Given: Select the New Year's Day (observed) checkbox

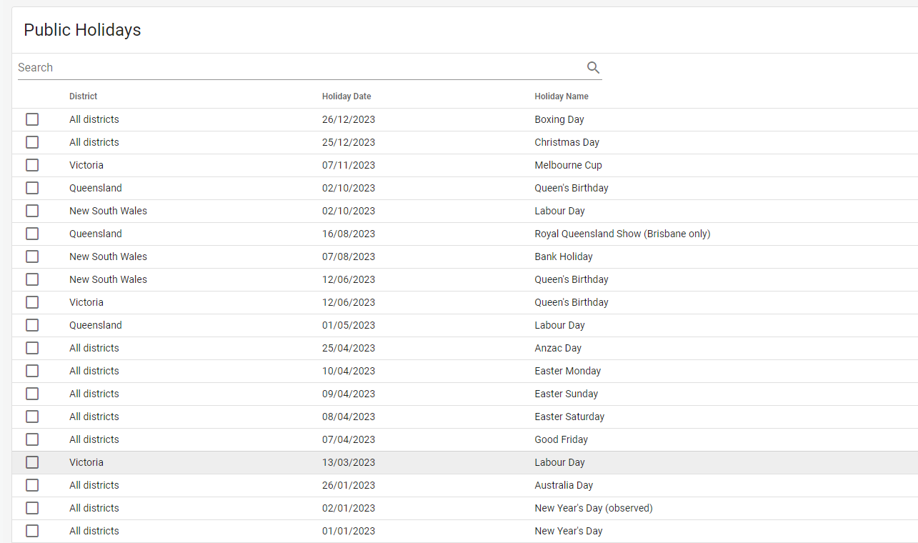Looking at the screenshot, I should (x=32, y=508).
